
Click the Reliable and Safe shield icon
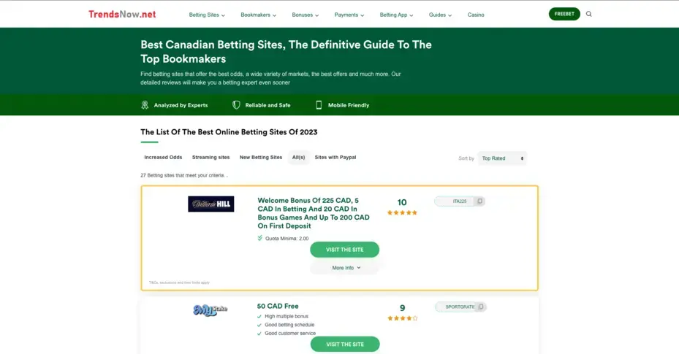click(x=236, y=105)
